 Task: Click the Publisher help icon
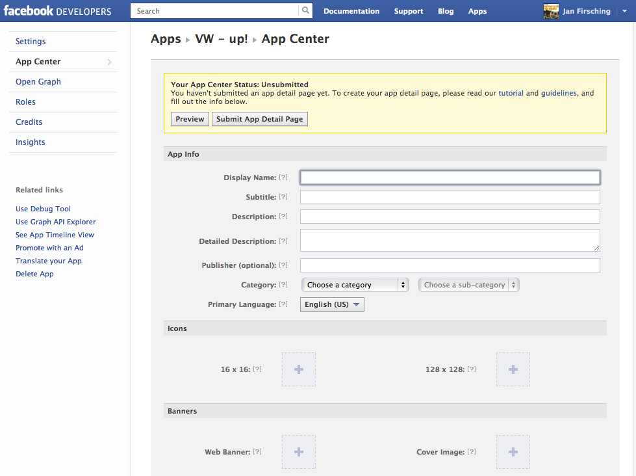(x=283, y=265)
